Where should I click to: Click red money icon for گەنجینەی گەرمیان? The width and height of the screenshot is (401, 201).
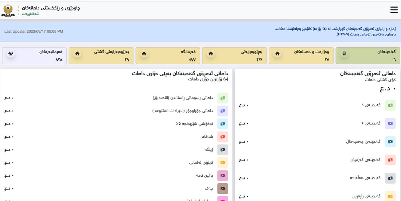390,160
